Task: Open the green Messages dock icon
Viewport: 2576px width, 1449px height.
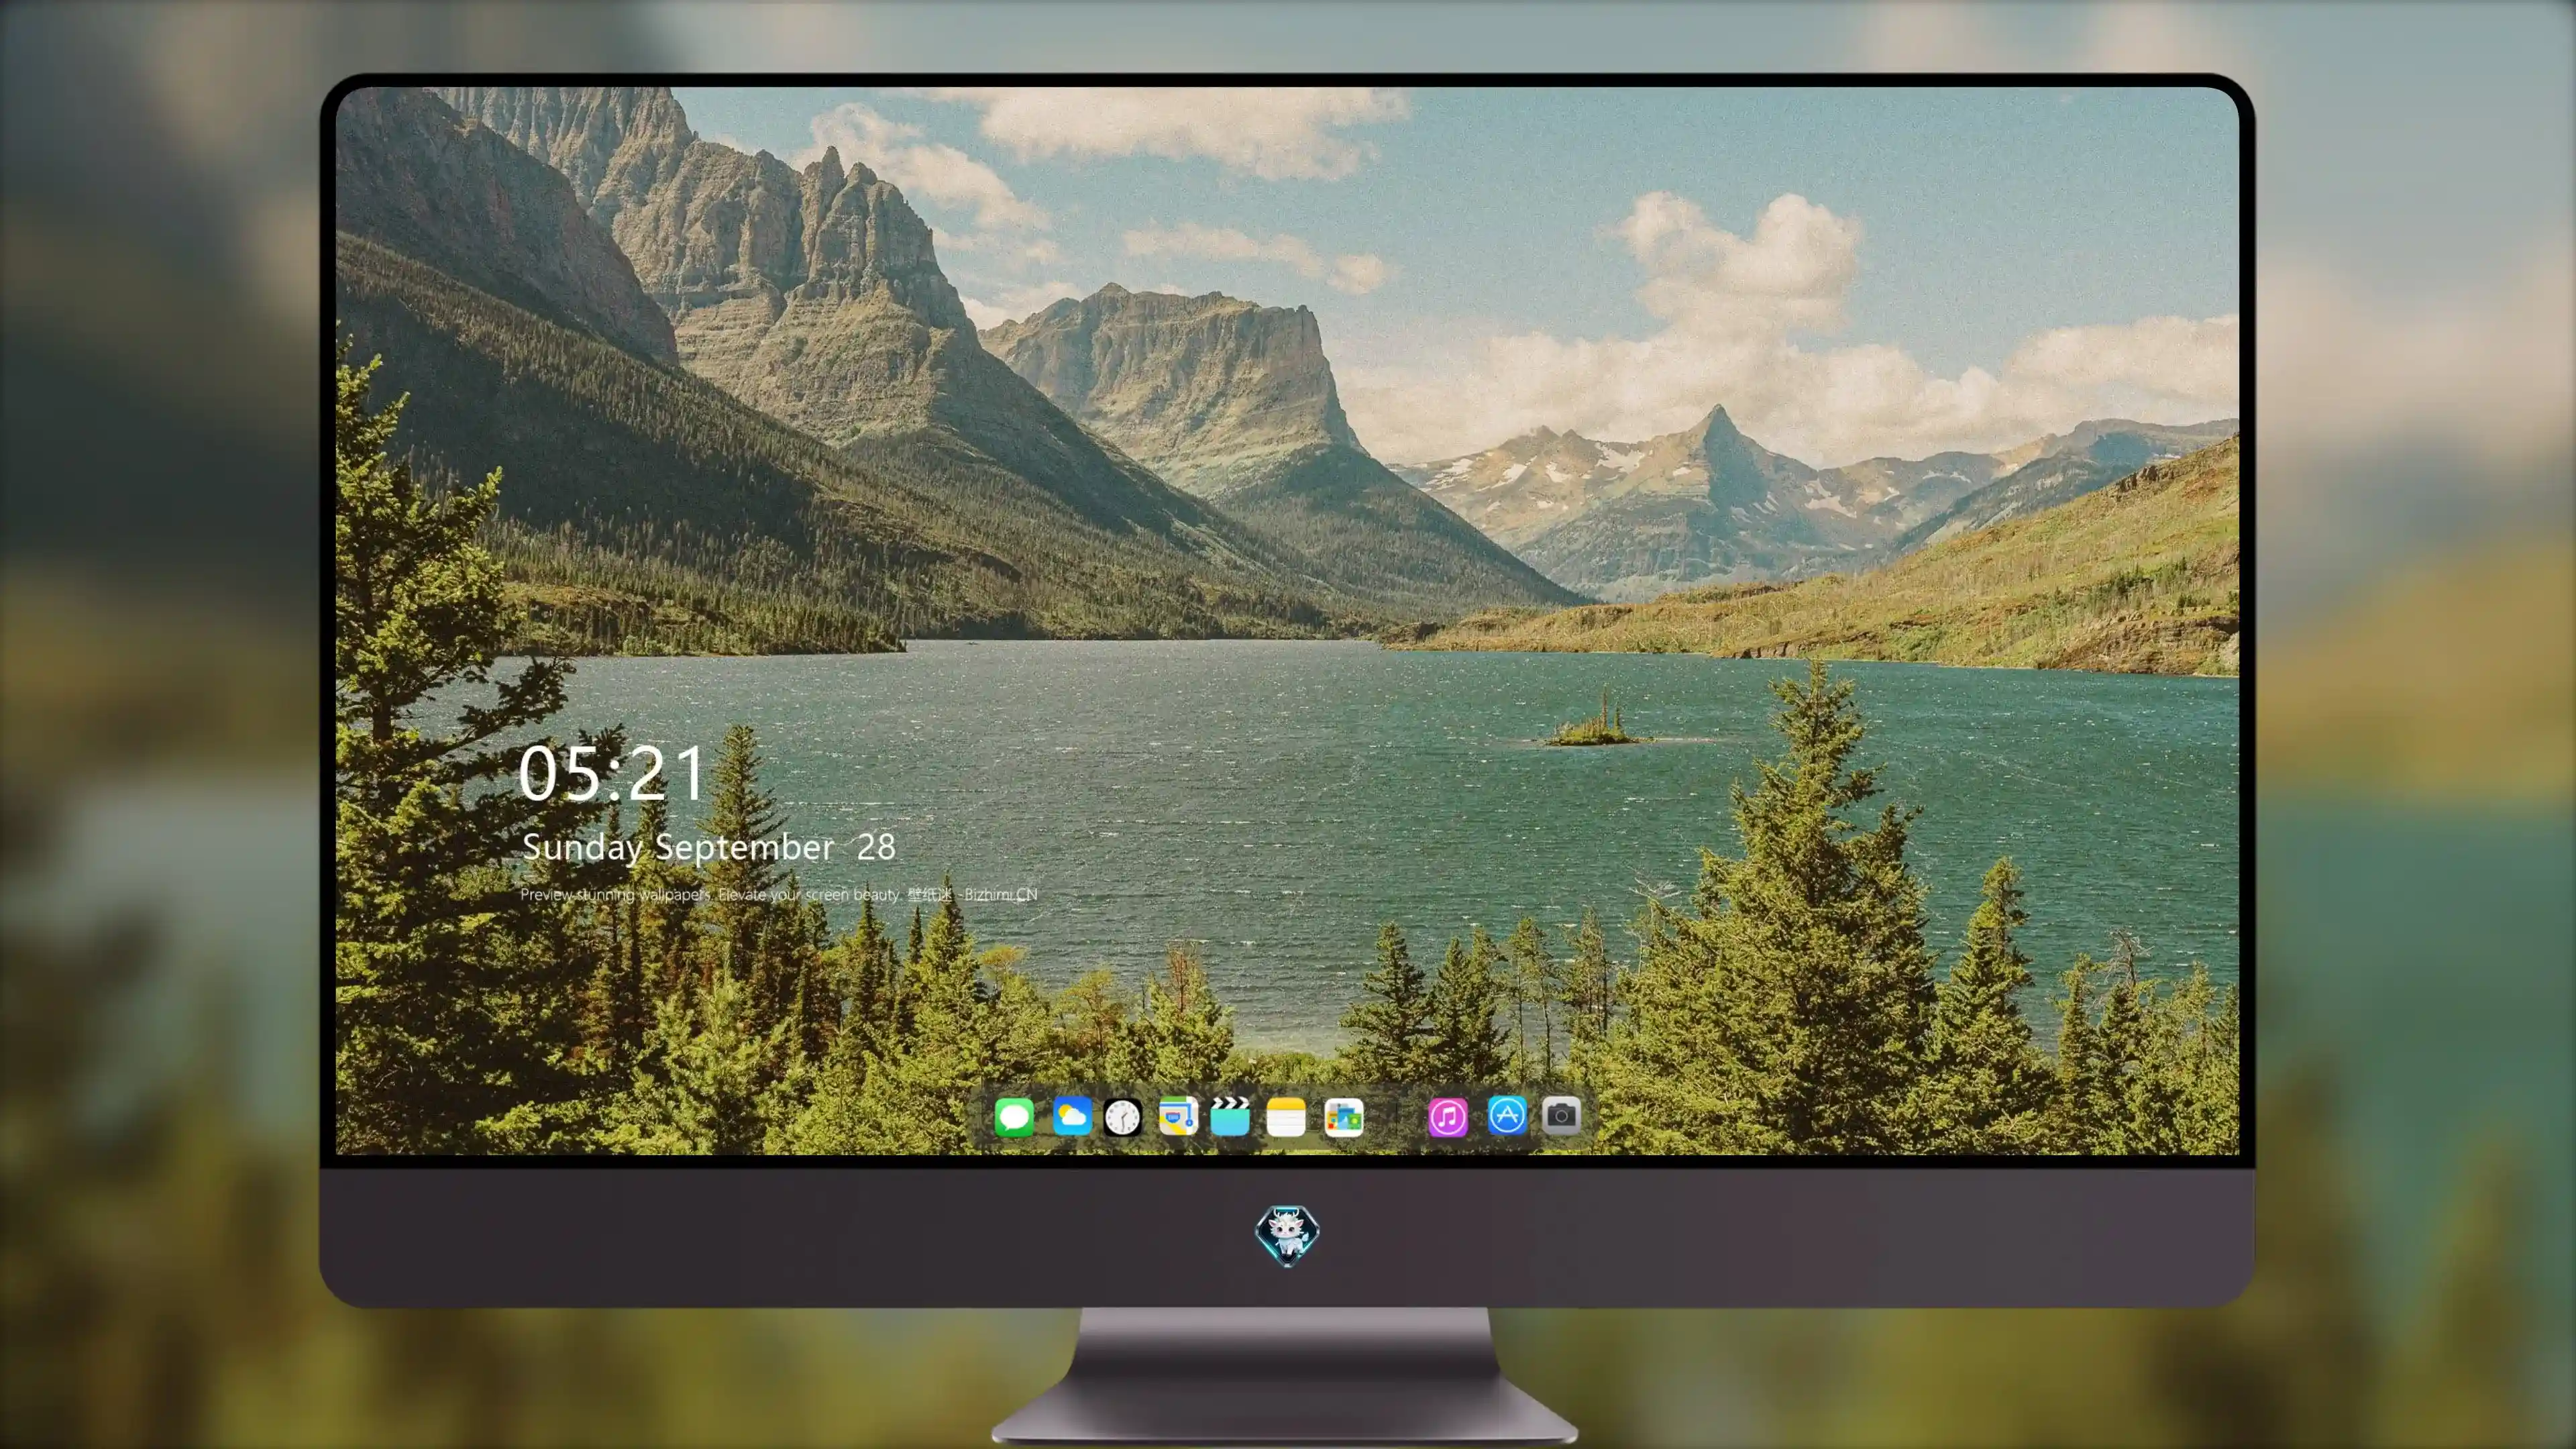Action: click(1014, 1116)
